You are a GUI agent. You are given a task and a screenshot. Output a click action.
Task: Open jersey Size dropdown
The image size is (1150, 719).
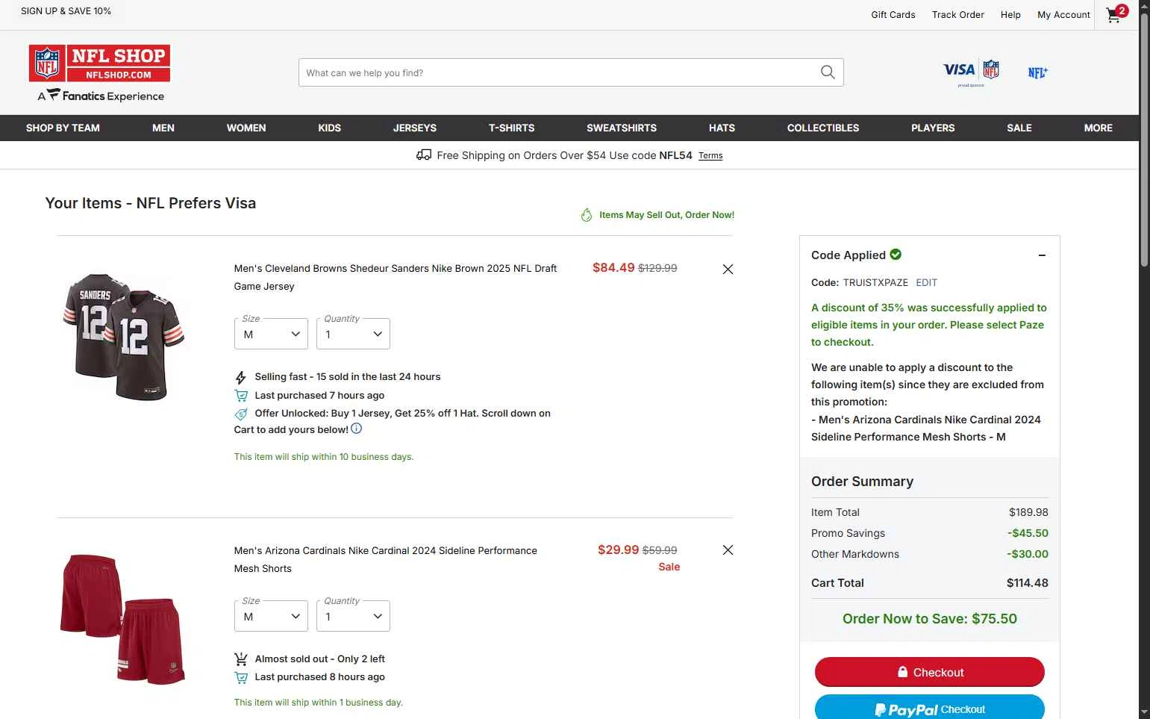271,334
